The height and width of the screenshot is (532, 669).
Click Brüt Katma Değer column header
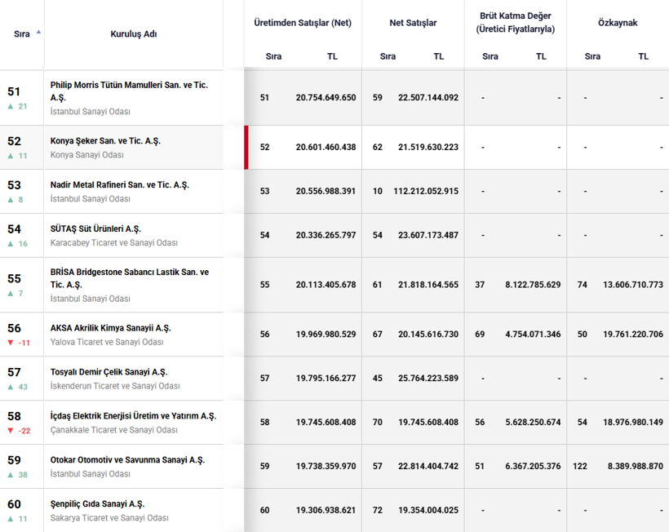(x=516, y=22)
